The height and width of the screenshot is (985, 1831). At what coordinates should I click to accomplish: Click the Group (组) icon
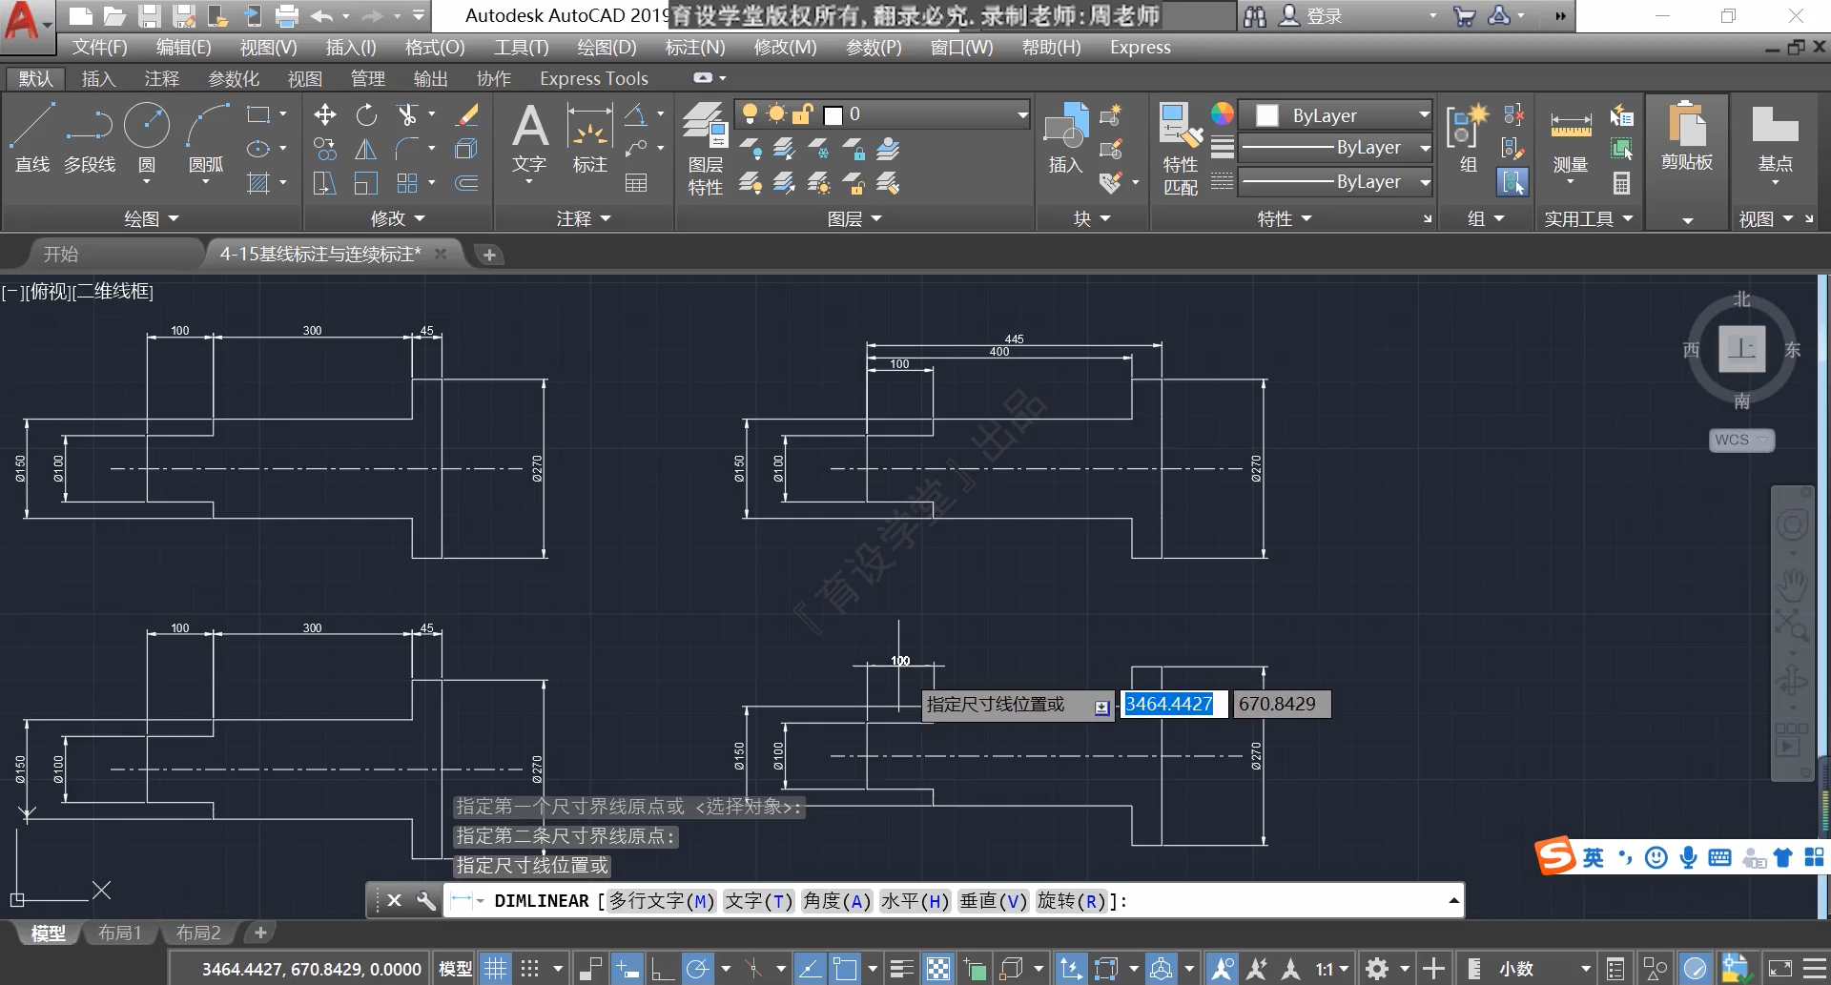coord(1467,139)
